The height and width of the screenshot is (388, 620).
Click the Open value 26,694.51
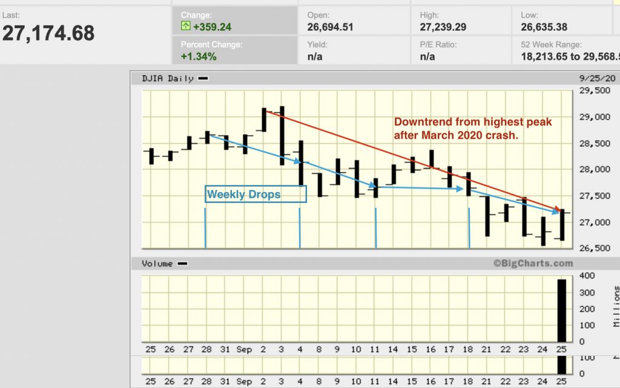pos(330,27)
